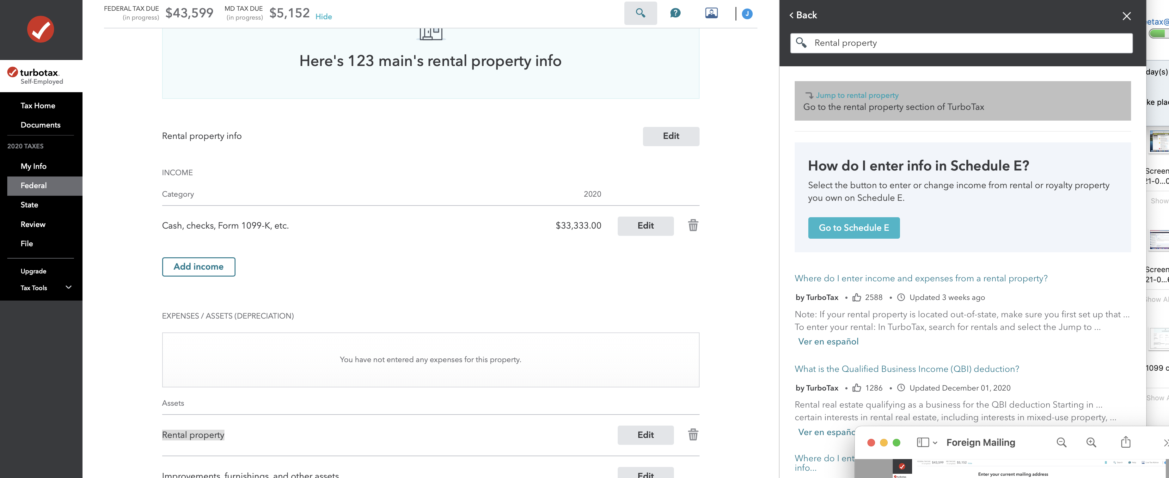Click share icon in Foreign Mailing window

point(1125,442)
